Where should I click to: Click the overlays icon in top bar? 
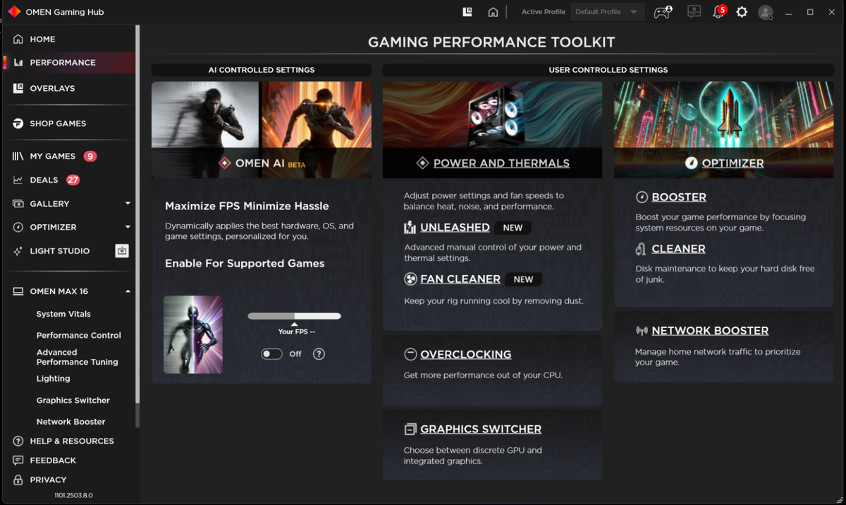467,12
